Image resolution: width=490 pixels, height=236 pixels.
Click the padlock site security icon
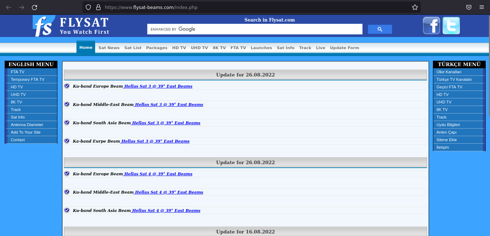(98, 7)
